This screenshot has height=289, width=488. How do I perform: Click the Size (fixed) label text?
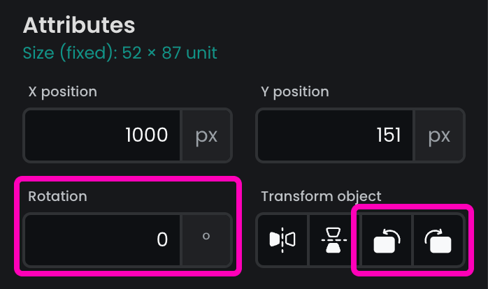coord(64,52)
